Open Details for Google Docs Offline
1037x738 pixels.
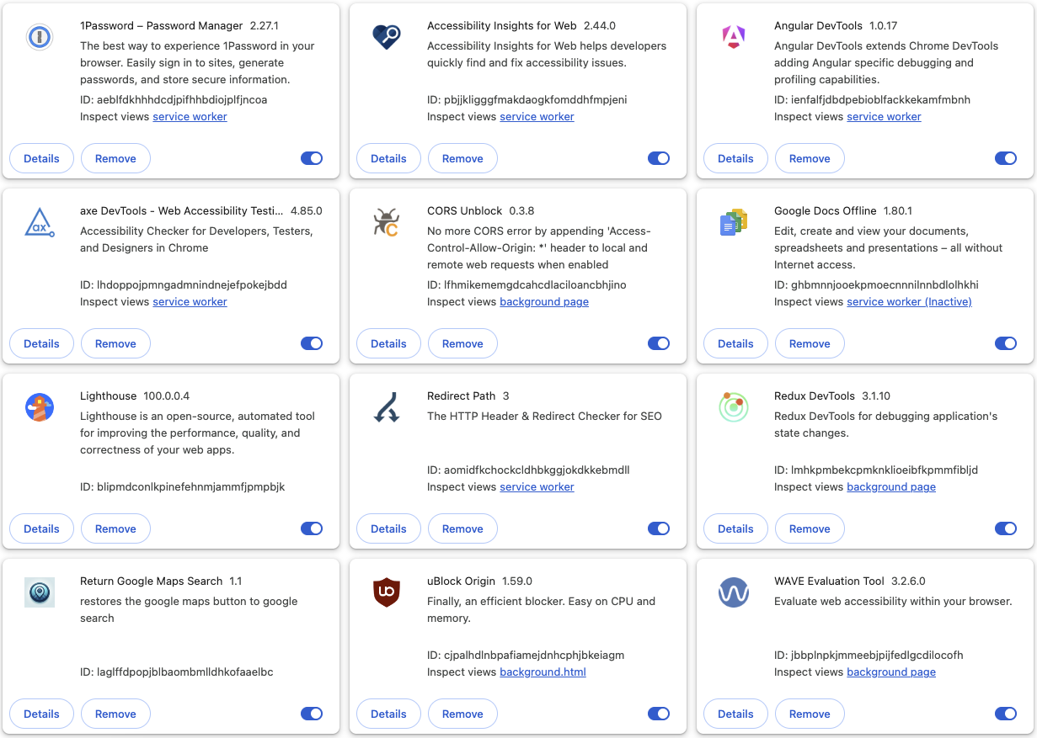(735, 343)
